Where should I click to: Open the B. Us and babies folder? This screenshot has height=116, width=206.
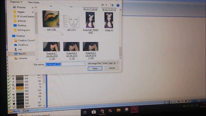[x=26, y=16]
